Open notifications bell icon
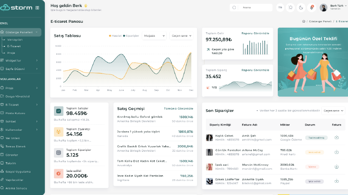 point(312,7)
